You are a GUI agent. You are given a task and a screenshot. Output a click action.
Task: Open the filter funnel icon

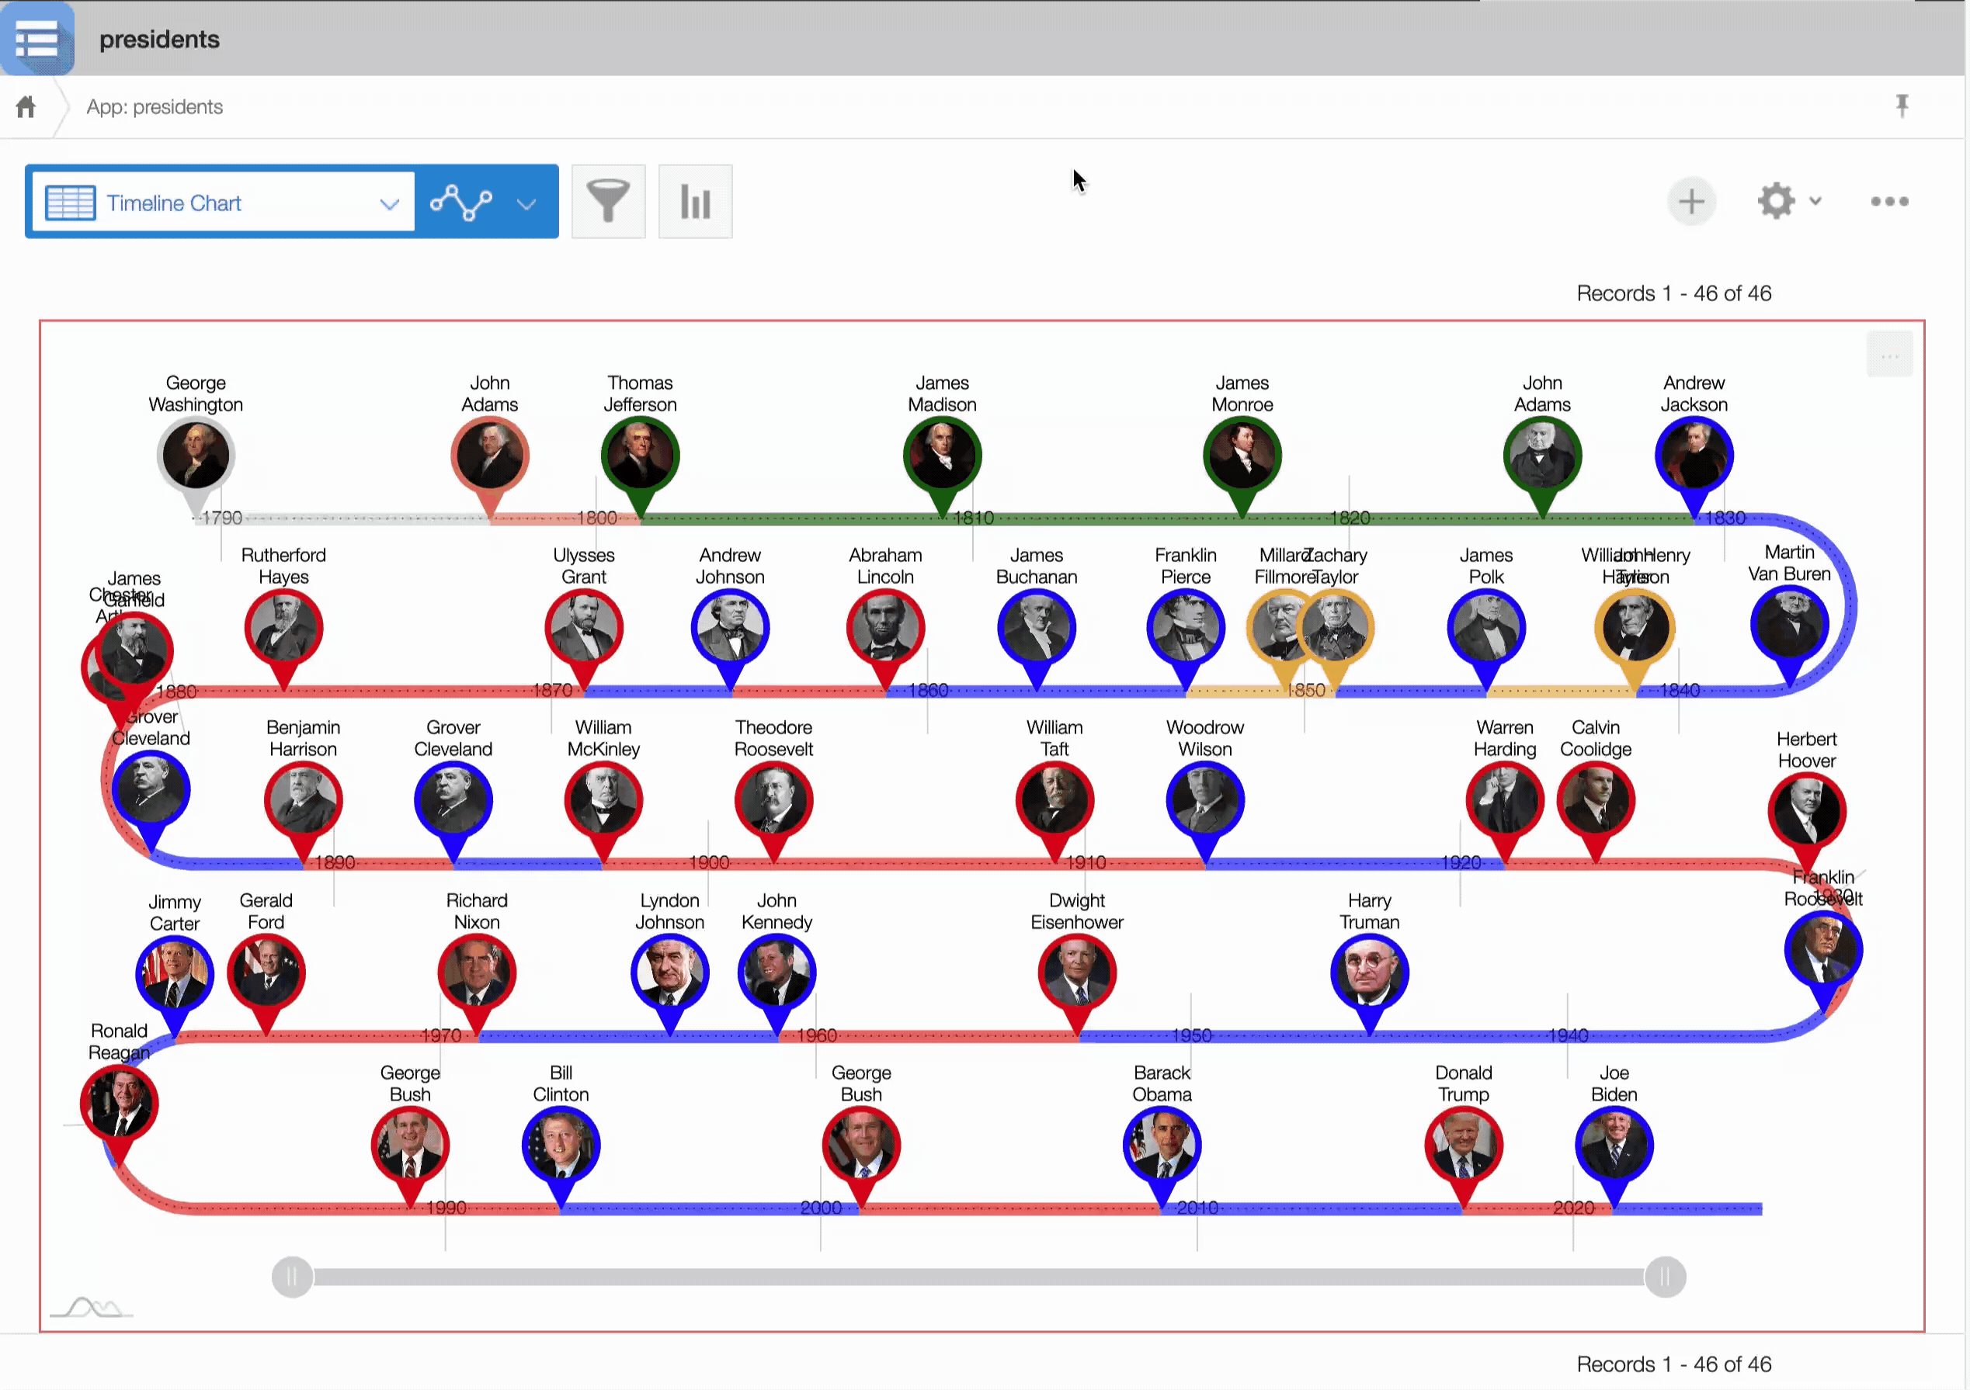pyautogui.click(x=608, y=202)
